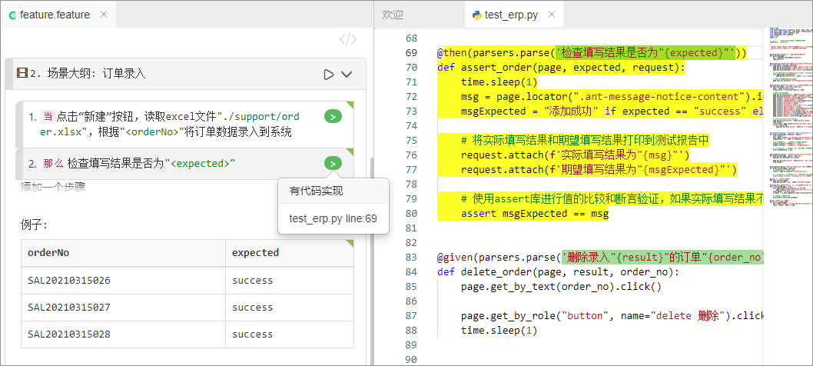Click the 例子: label

[35, 225]
